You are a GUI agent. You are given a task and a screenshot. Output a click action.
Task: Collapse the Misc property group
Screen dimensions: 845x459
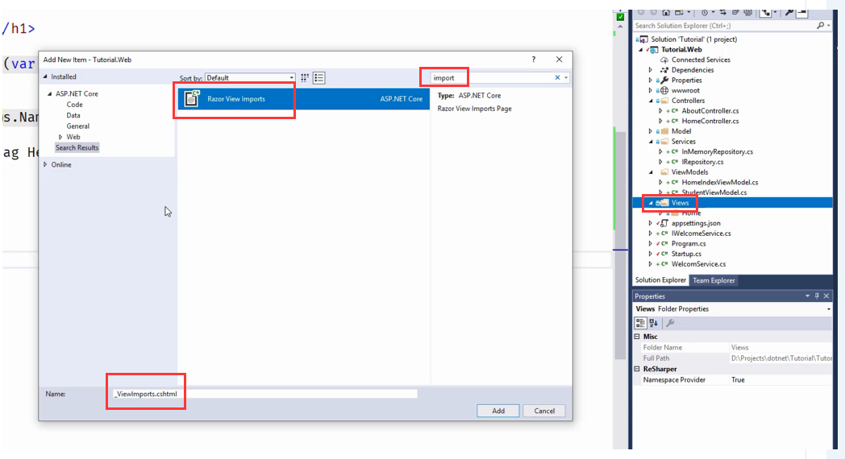point(637,337)
